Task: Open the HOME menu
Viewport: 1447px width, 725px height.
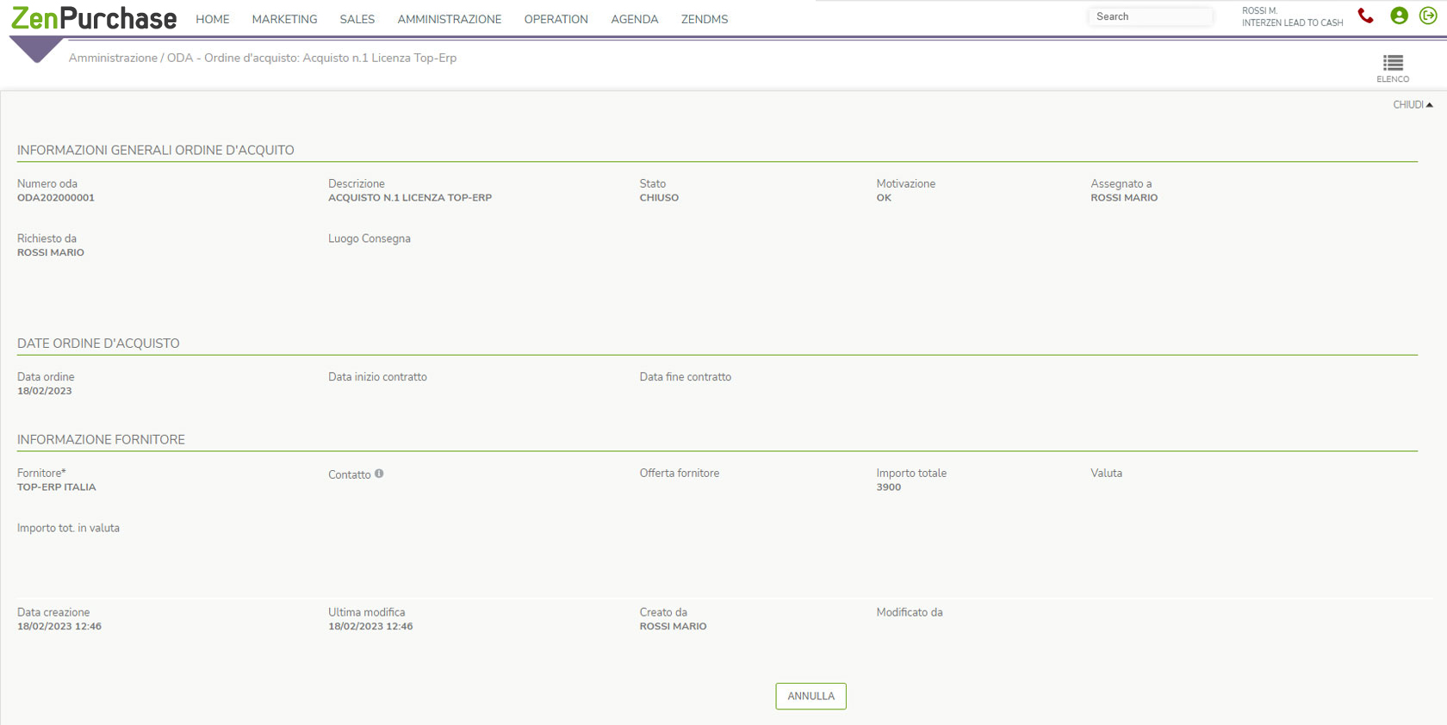Action: 212,19
